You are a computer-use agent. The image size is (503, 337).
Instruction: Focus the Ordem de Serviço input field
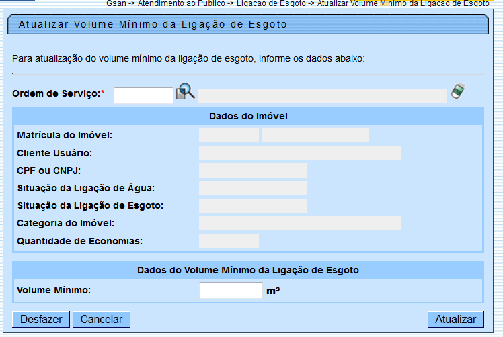pyautogui.click(x=143, y=95)
